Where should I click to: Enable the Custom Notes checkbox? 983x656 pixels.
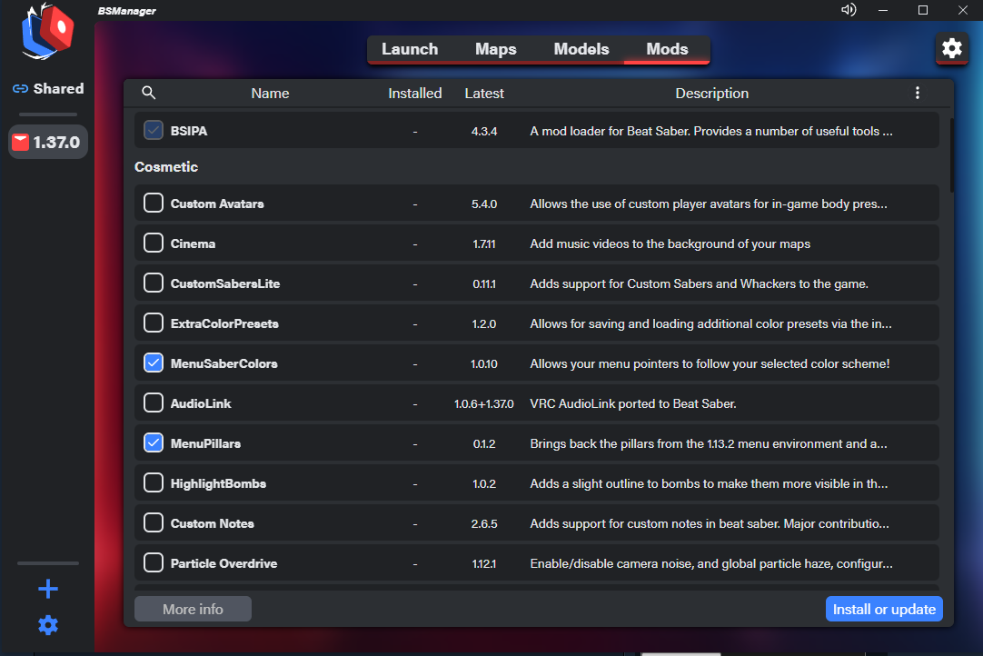[x=154, y=523]
